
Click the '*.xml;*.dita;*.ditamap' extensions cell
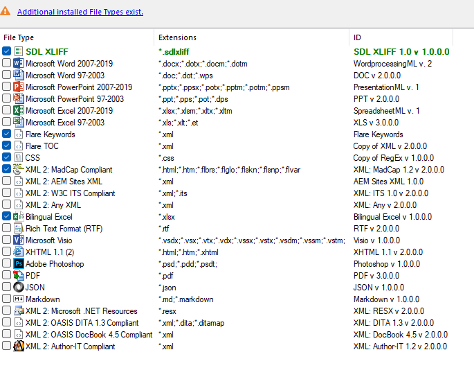pos(192,323)
